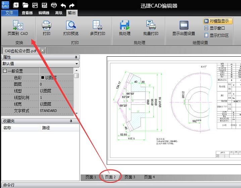The width and height of the screenshot is (241, 188).
Task: Open the 文件 menu button
Action: click(9, 13)
